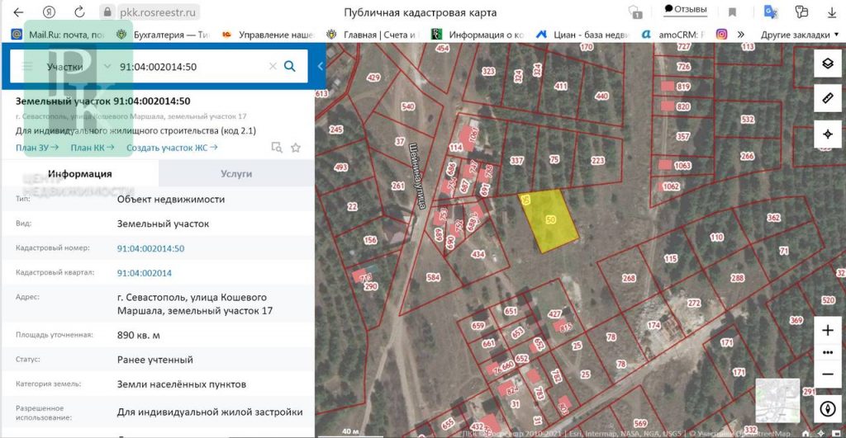Viewport: 846px width, 438px height.
Task: Reset map orientation with the compass
Action: (828, 408)
